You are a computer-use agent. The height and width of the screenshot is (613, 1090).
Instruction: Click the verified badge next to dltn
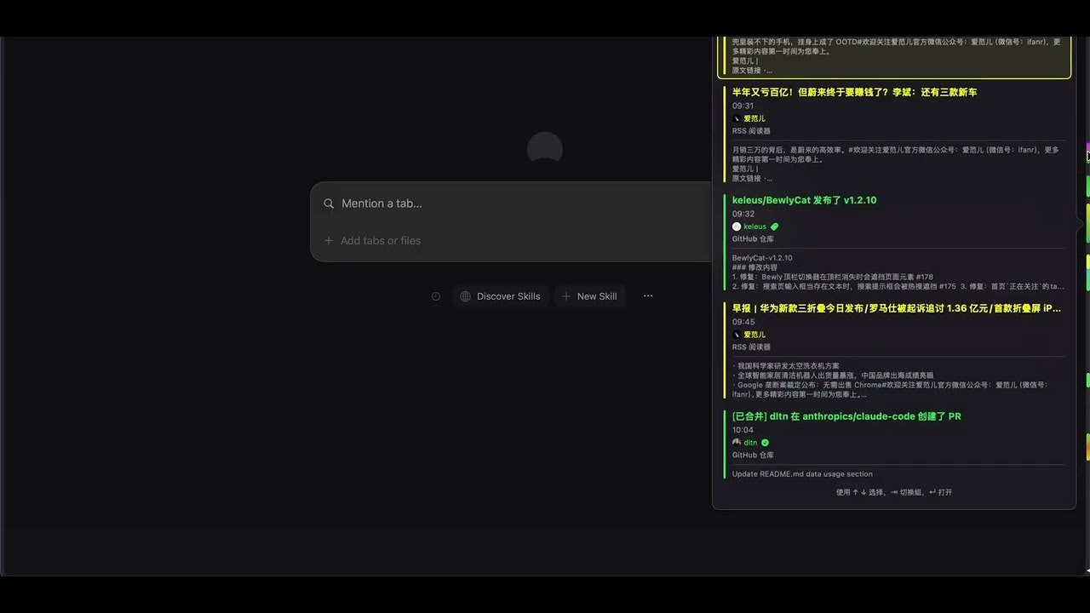pos(764,443)
